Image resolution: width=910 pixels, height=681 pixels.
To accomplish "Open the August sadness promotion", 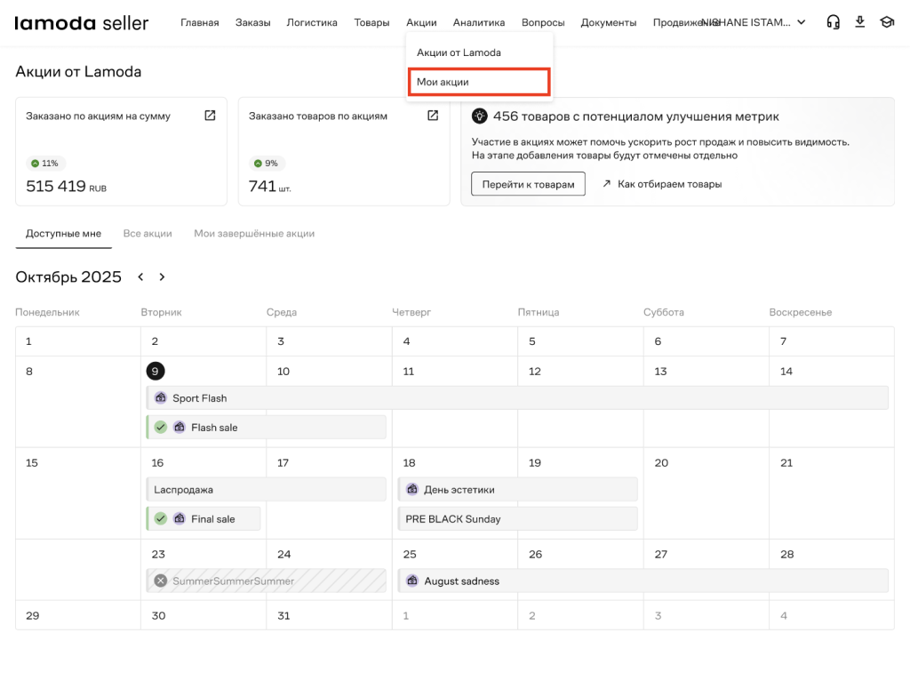I will (643, 581).
